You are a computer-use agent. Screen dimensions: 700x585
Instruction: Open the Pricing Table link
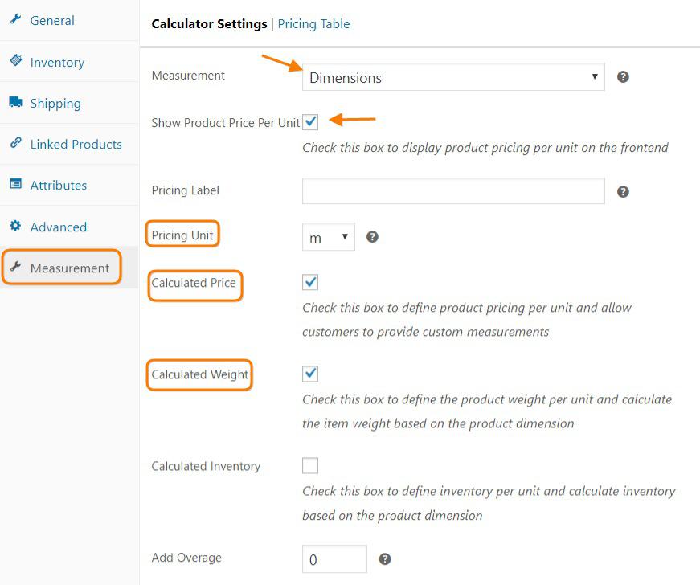[313, 23]
